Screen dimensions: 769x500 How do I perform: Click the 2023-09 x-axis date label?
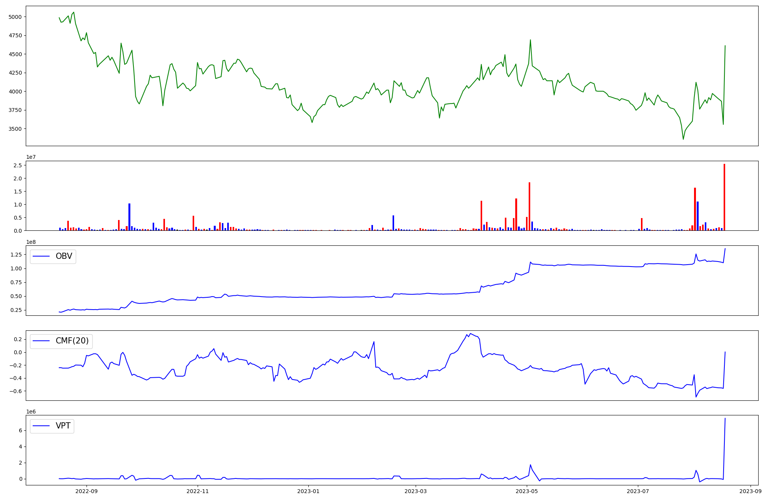pos(751,491)
